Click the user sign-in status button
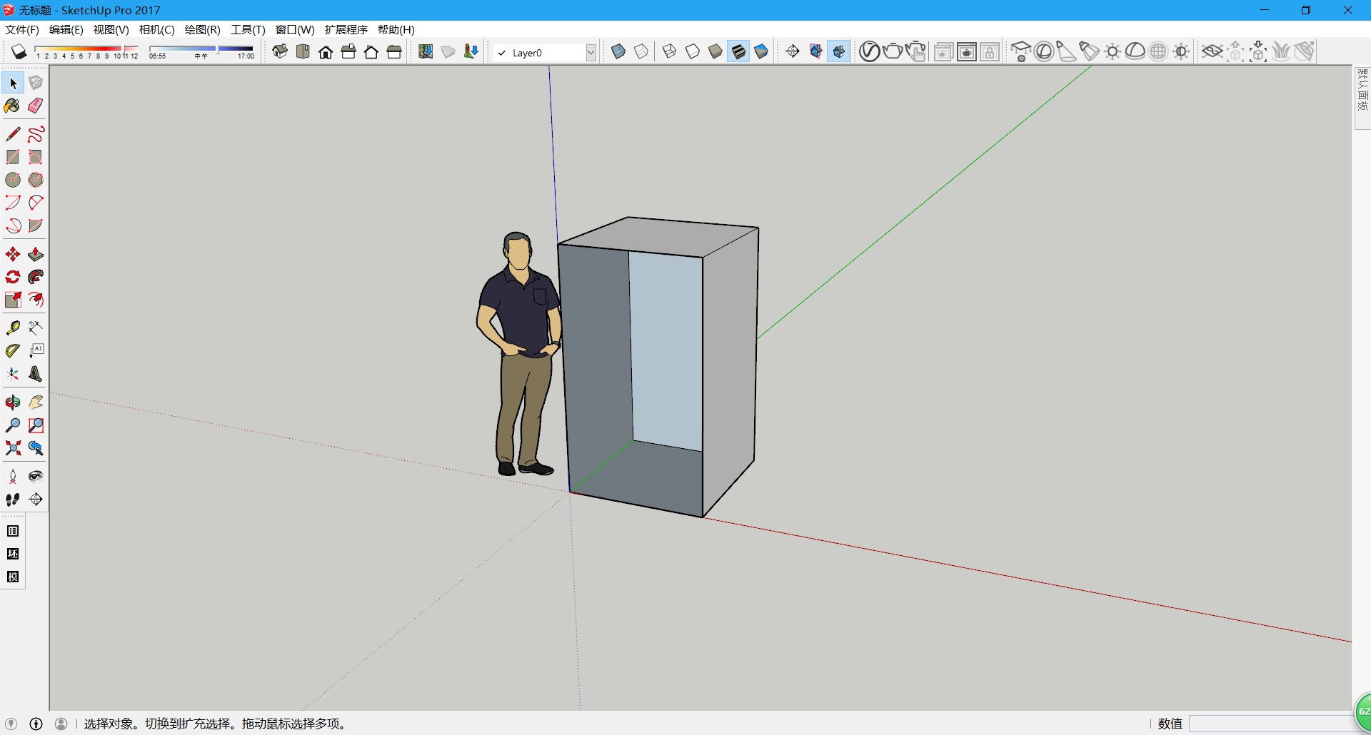This screenshot has height=735, width=1371. pyautogui.click(x=61, y=724)
